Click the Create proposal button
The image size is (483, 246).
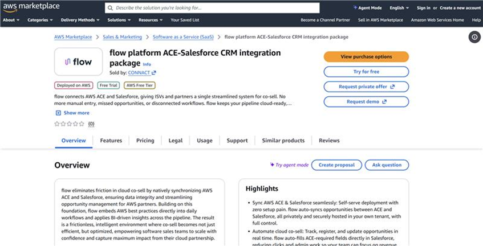(x=336, y=165)
